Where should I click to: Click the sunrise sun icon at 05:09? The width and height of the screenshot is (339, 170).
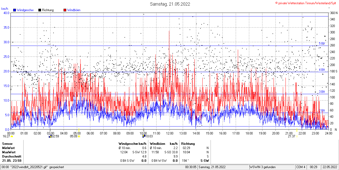click(79, 136)
